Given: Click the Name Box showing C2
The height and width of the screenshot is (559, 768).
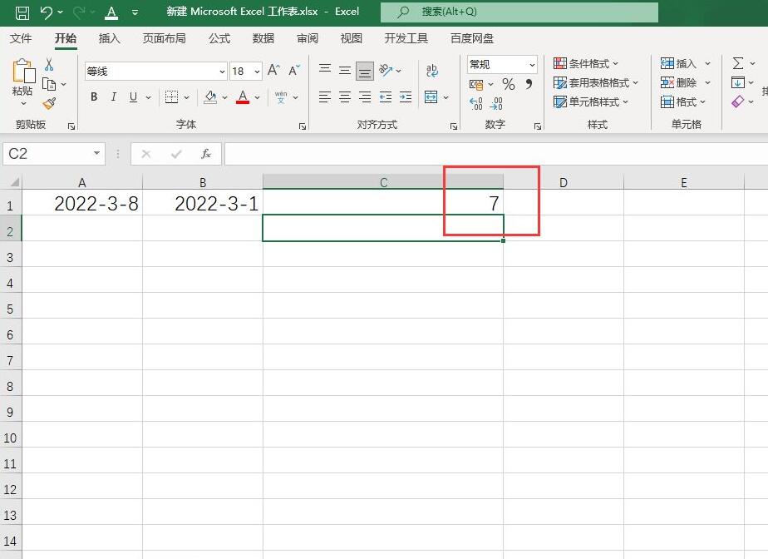Looking at the screenshot, I should (54, 154).
